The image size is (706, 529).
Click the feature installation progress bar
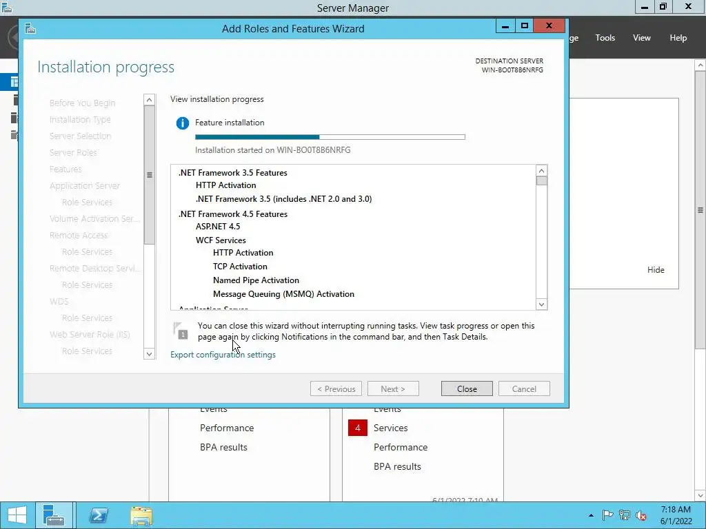[x=330, y=137]
